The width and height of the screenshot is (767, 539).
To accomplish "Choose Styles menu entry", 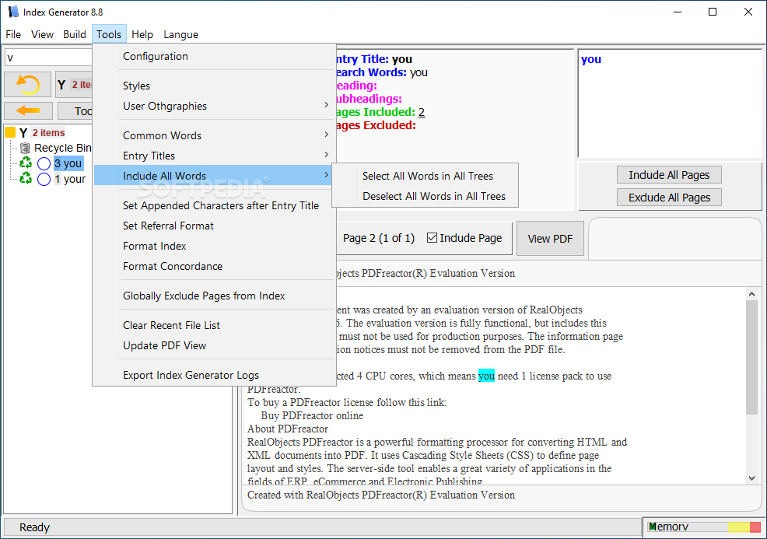I will pos(214,86).
